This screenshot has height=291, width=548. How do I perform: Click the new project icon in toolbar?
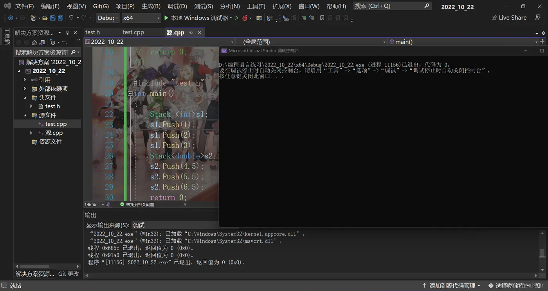pos(33,18)
